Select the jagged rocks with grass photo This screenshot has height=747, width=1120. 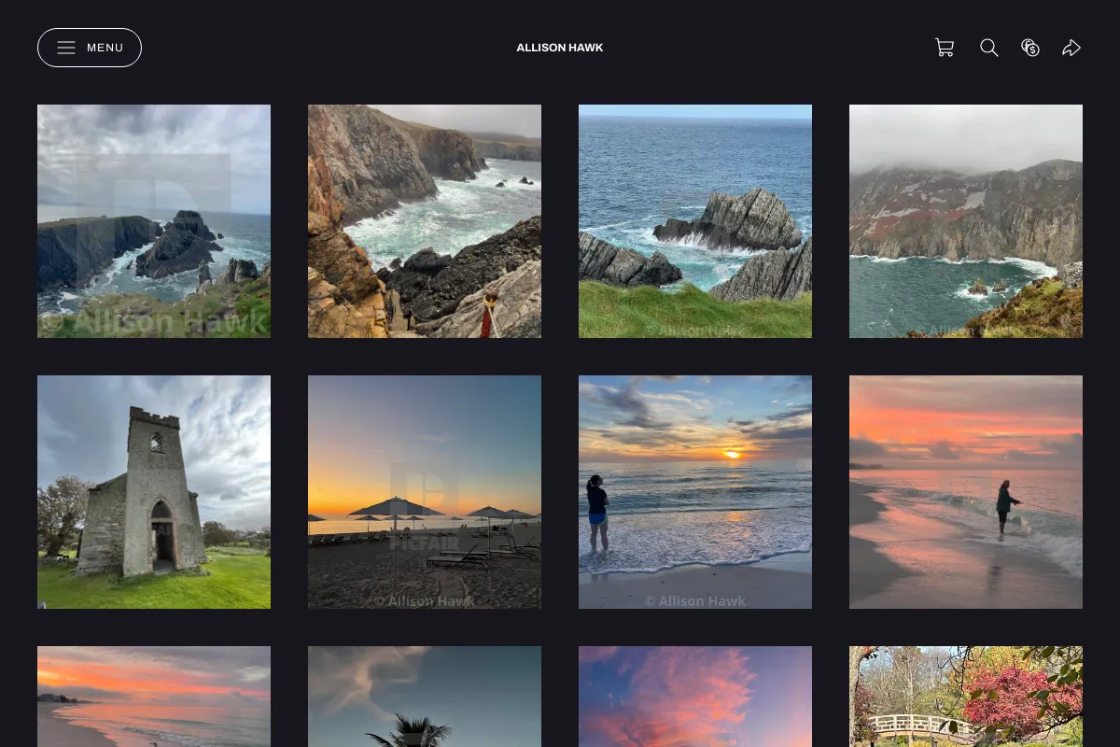(x=695, y=221)
